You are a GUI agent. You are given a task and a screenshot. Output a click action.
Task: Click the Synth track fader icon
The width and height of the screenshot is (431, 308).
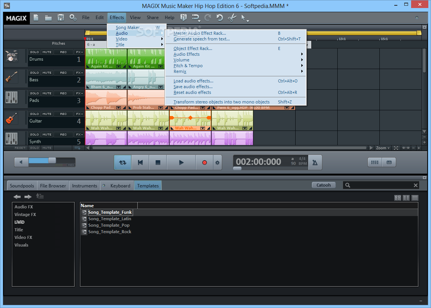point(11,138)
